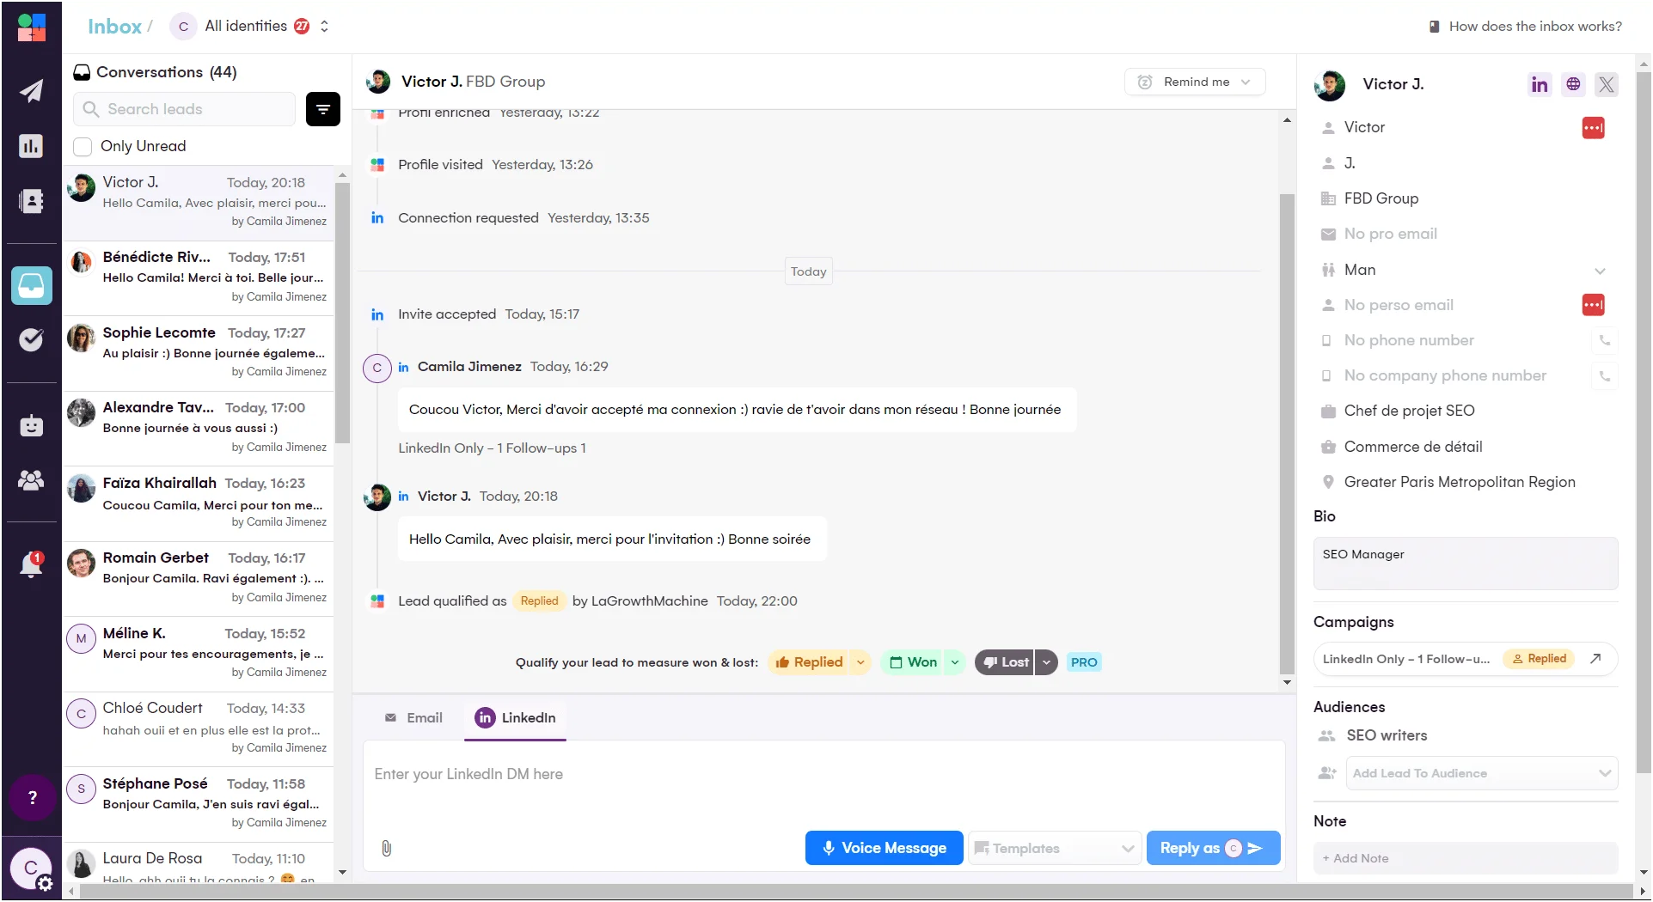
Task: Open Romain Gerbet conversation
Action: [x=198, y=578]
